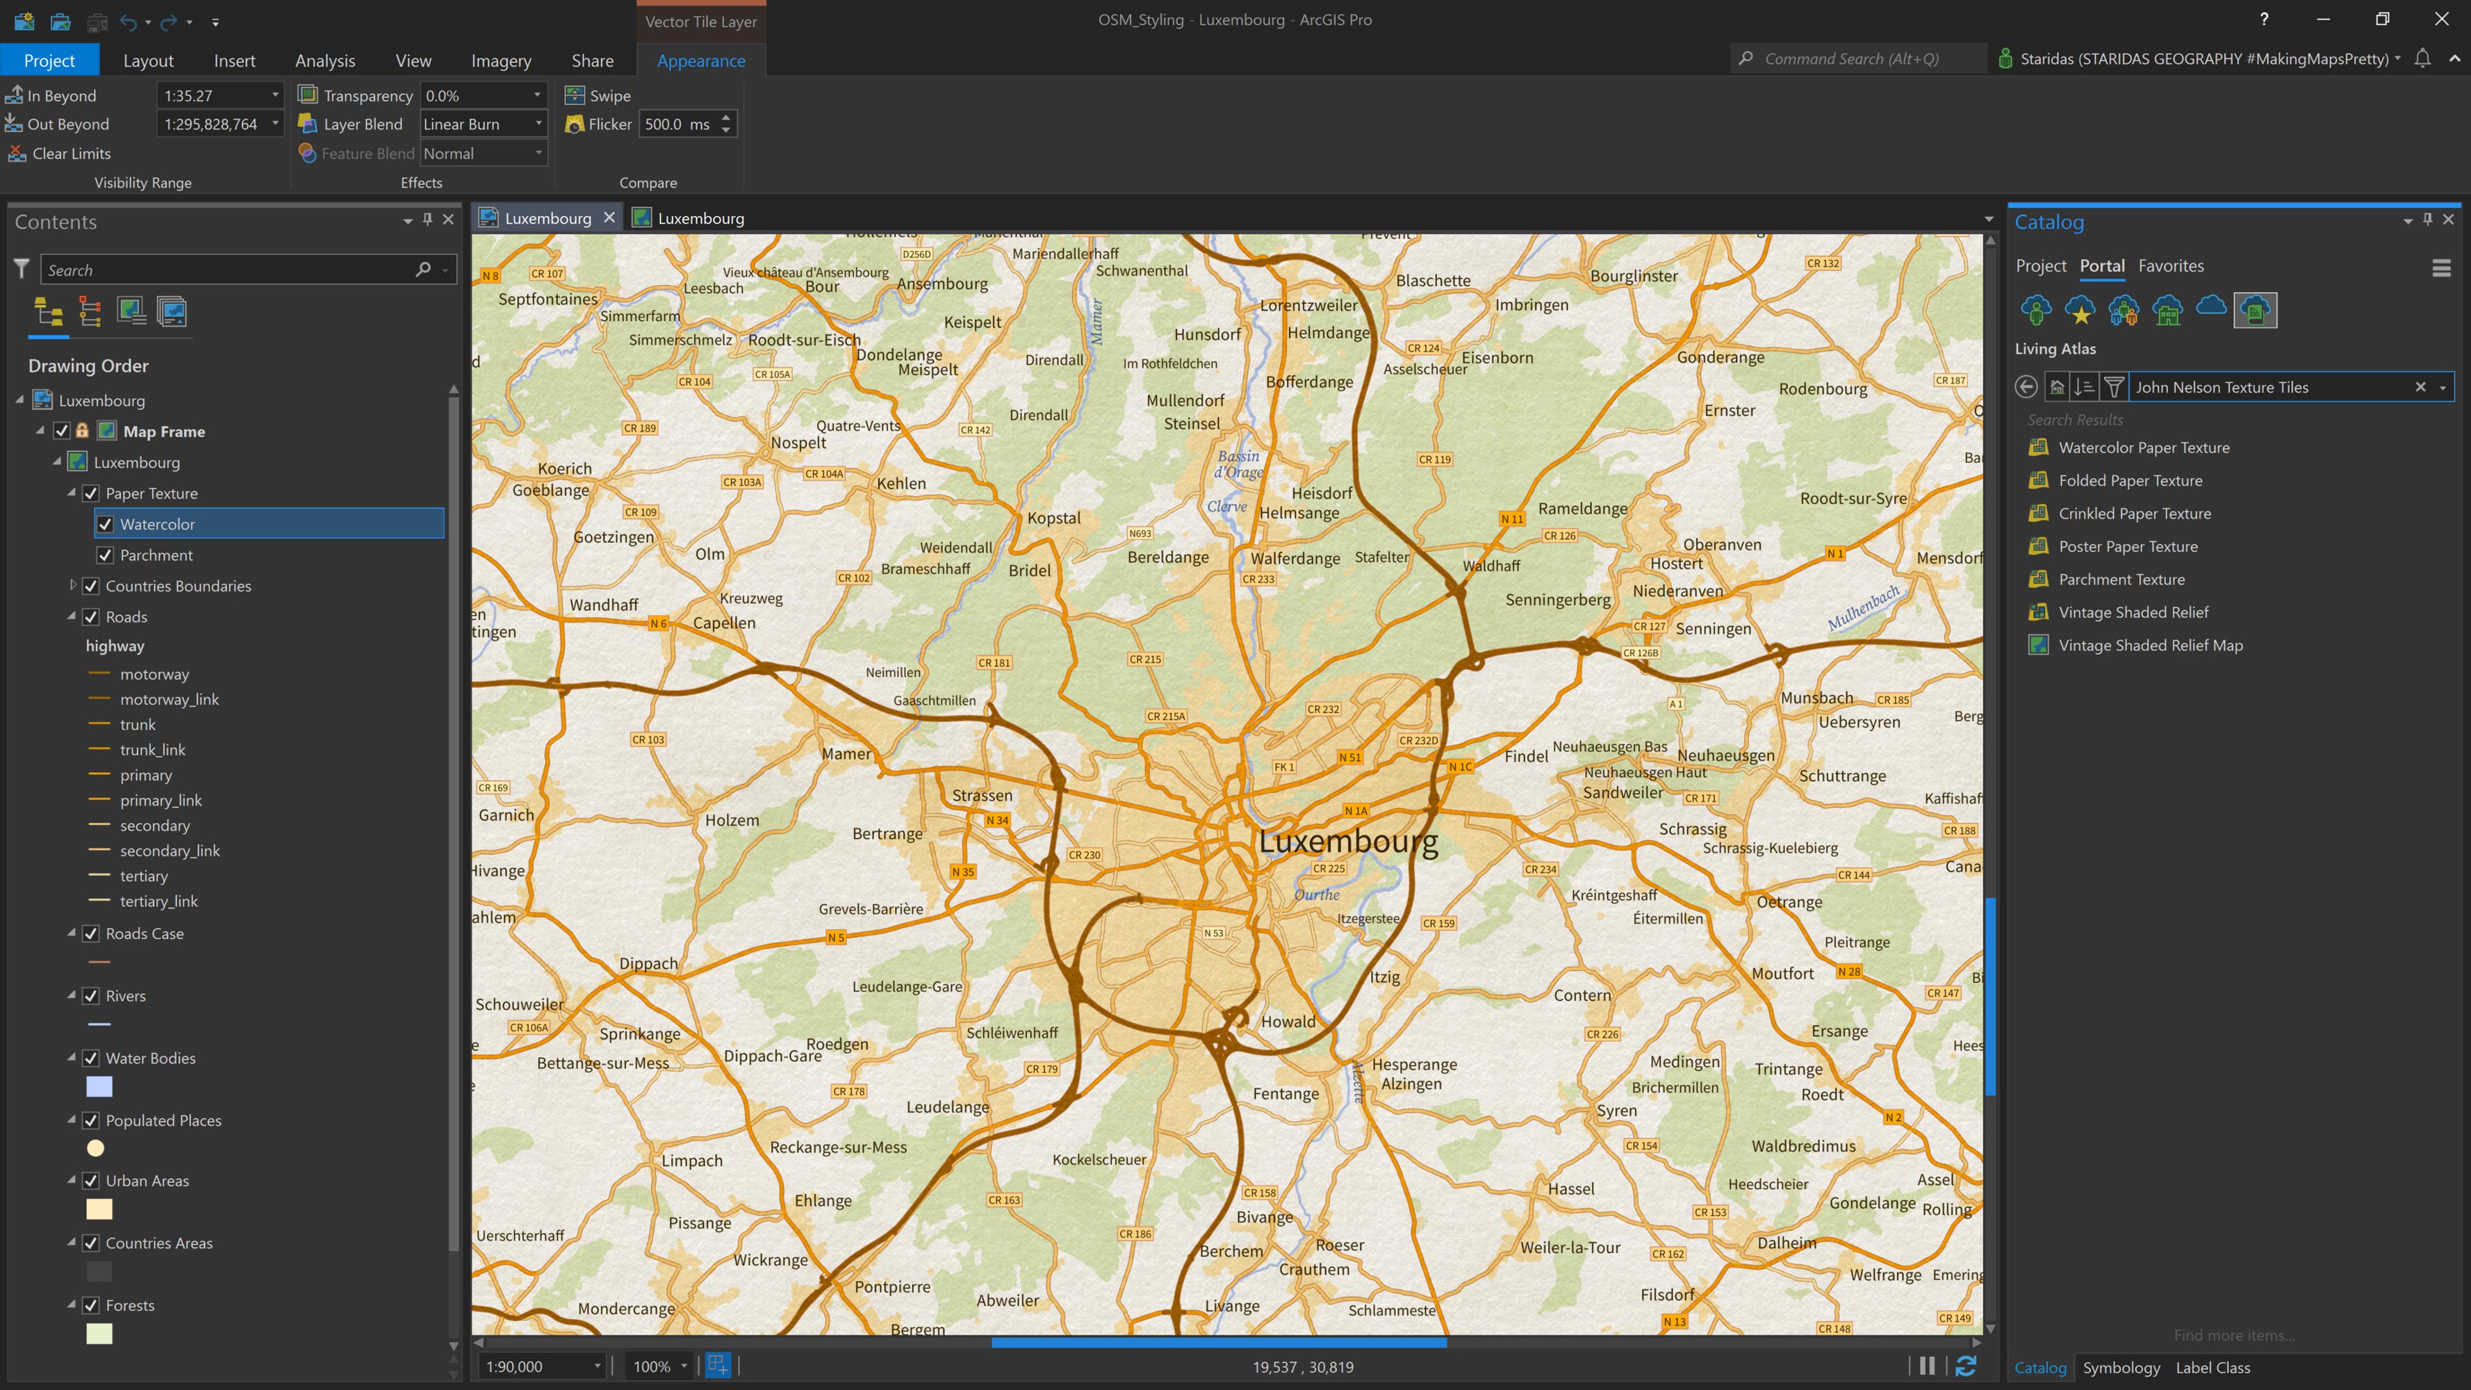2471x1390 pixels.
Task: Open the Folded Paper Texture result
Action: (x=2130, y=481)
